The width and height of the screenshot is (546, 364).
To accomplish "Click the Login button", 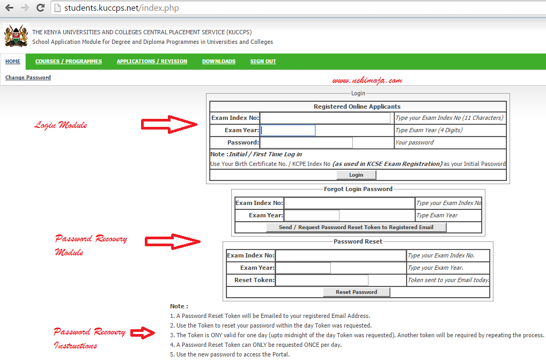I will 356,175.
